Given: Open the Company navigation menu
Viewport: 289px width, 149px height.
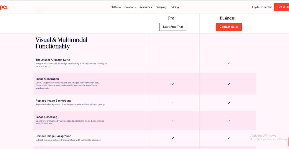Looking at the screenshot, I should coord(161,7).
